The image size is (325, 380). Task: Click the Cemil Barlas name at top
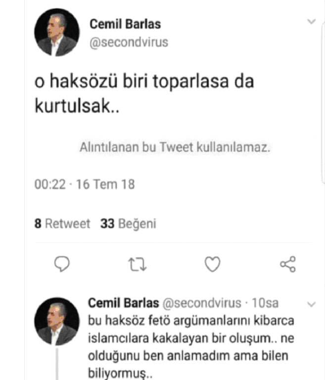[x=125, y=24]
